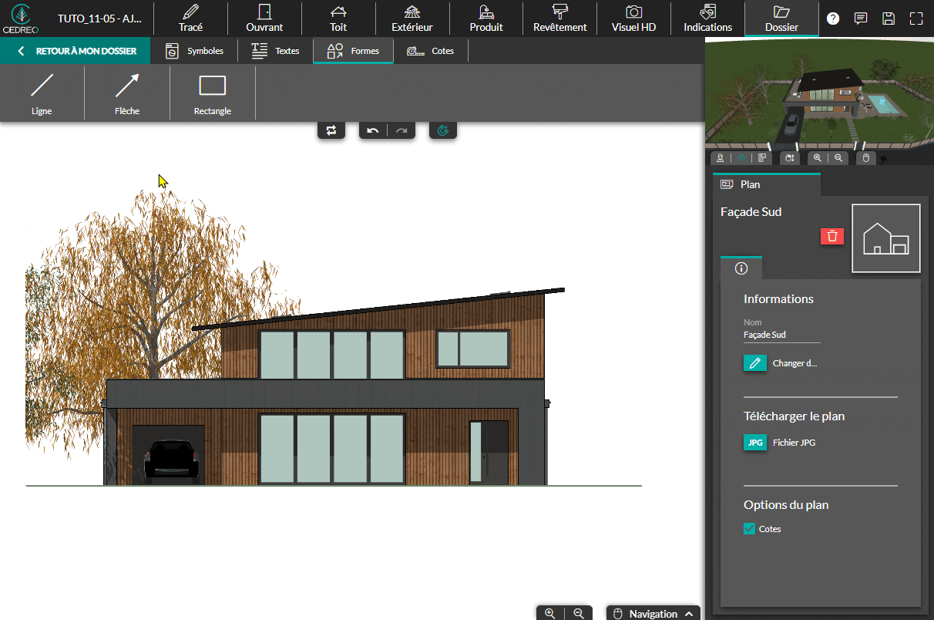Image resolution: width=934 pixels, height=620 pixels.
Task: Open the Toit menu
Action: click(338, 19)
